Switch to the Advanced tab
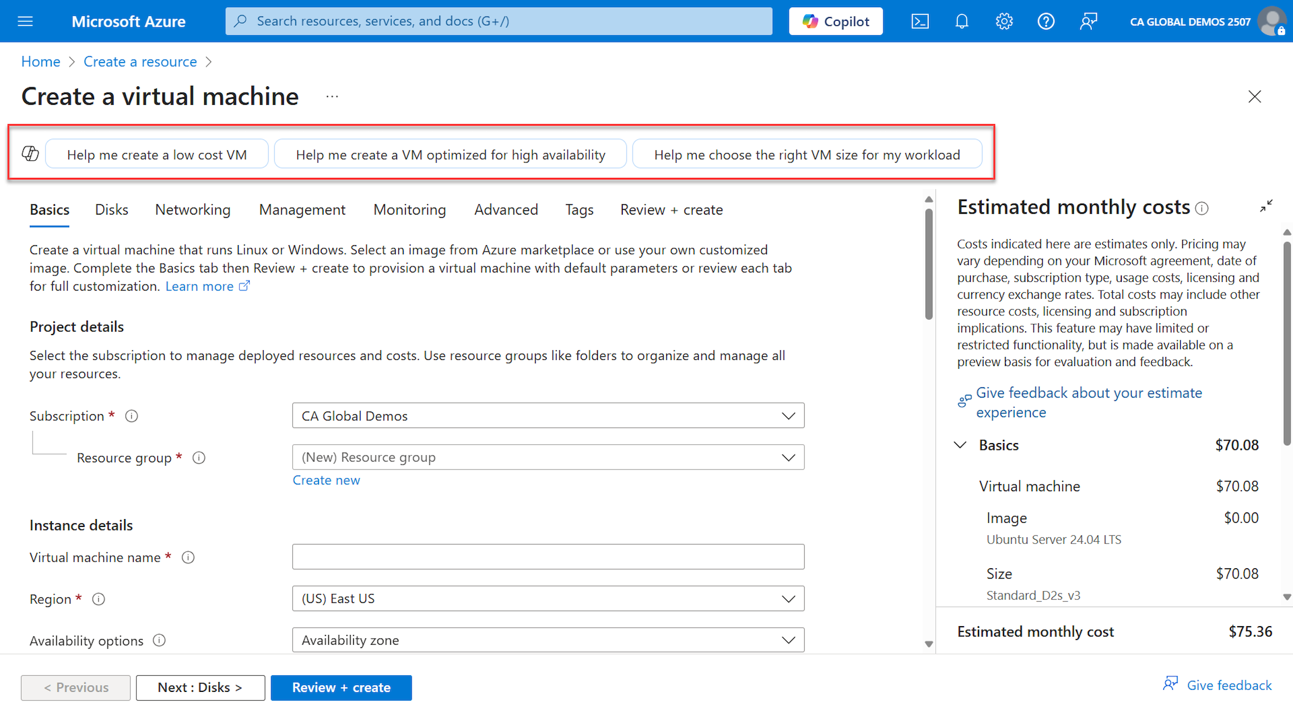1293x727 pixels. 506,210
